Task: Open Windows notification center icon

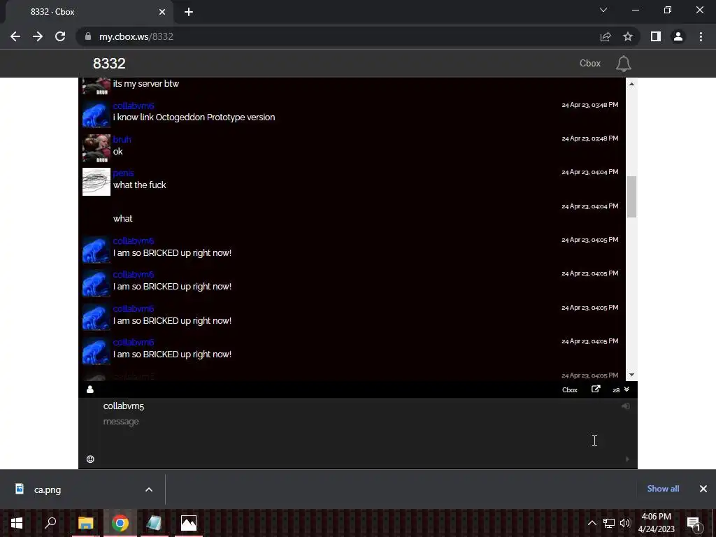Action: (694, 523)
